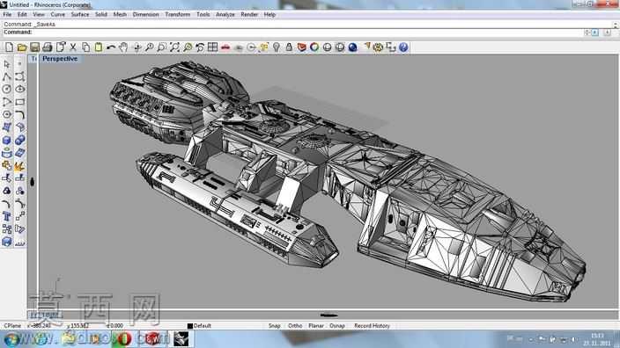Viewport: 620px width, 348px height.
Task: Toggle Snap in the status bar
Action: pos(274,326)
